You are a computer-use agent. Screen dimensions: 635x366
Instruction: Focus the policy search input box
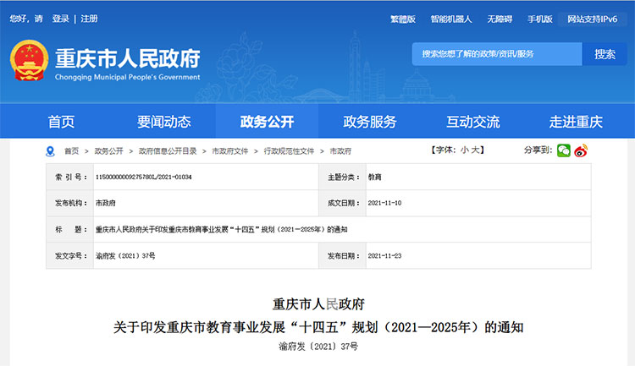tap(496, 54)
